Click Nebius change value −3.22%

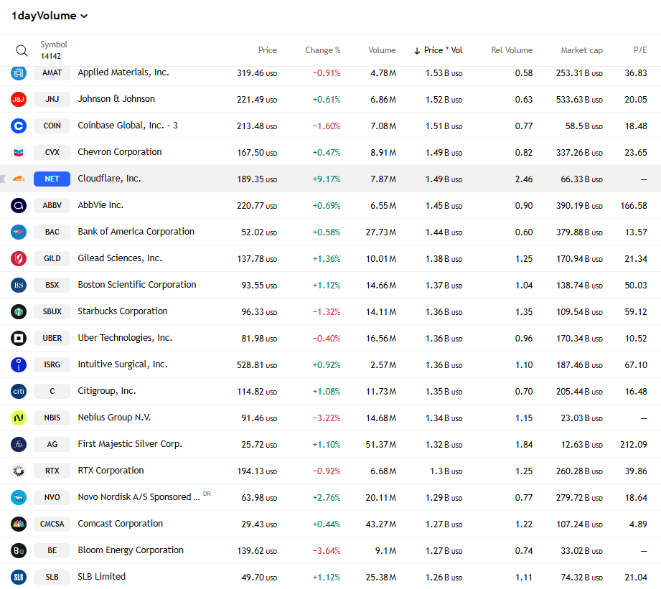pyautogui.click(x=327, y=418)
